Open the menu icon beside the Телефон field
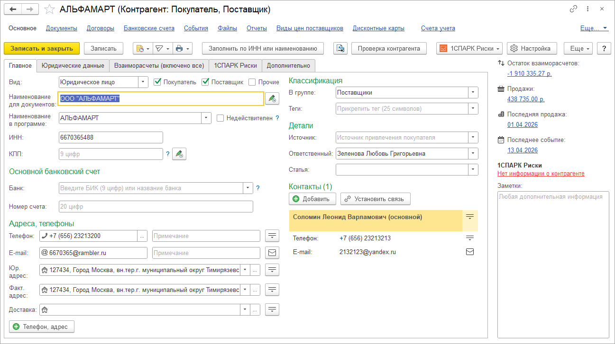This screenshot has width=615, height=344. (x=272, y=236)
